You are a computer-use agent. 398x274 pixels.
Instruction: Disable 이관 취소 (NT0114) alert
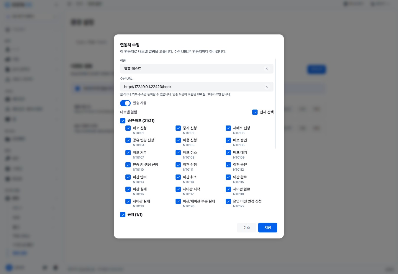point(178,177)
